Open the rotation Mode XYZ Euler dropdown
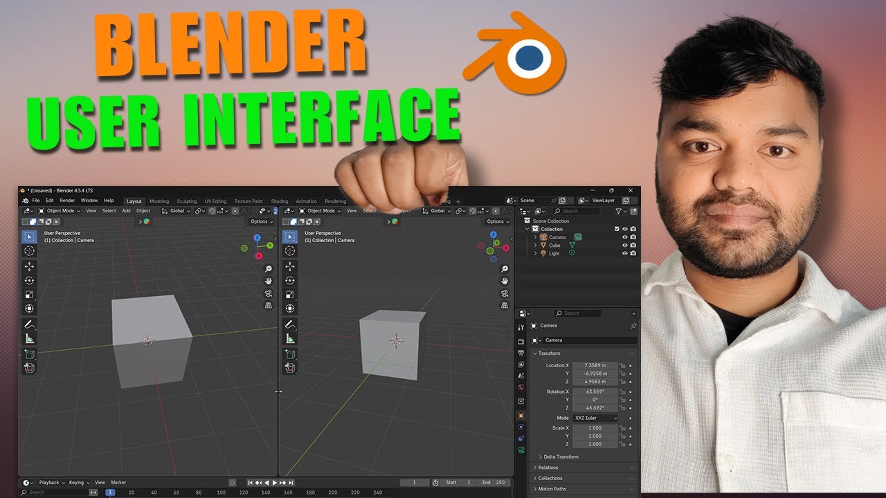The width and height of the screenshot is (886, 498). 595,418
